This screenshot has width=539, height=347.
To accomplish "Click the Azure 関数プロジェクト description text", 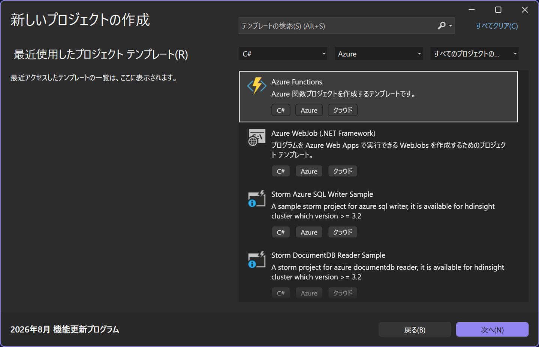I will [344, 94].
